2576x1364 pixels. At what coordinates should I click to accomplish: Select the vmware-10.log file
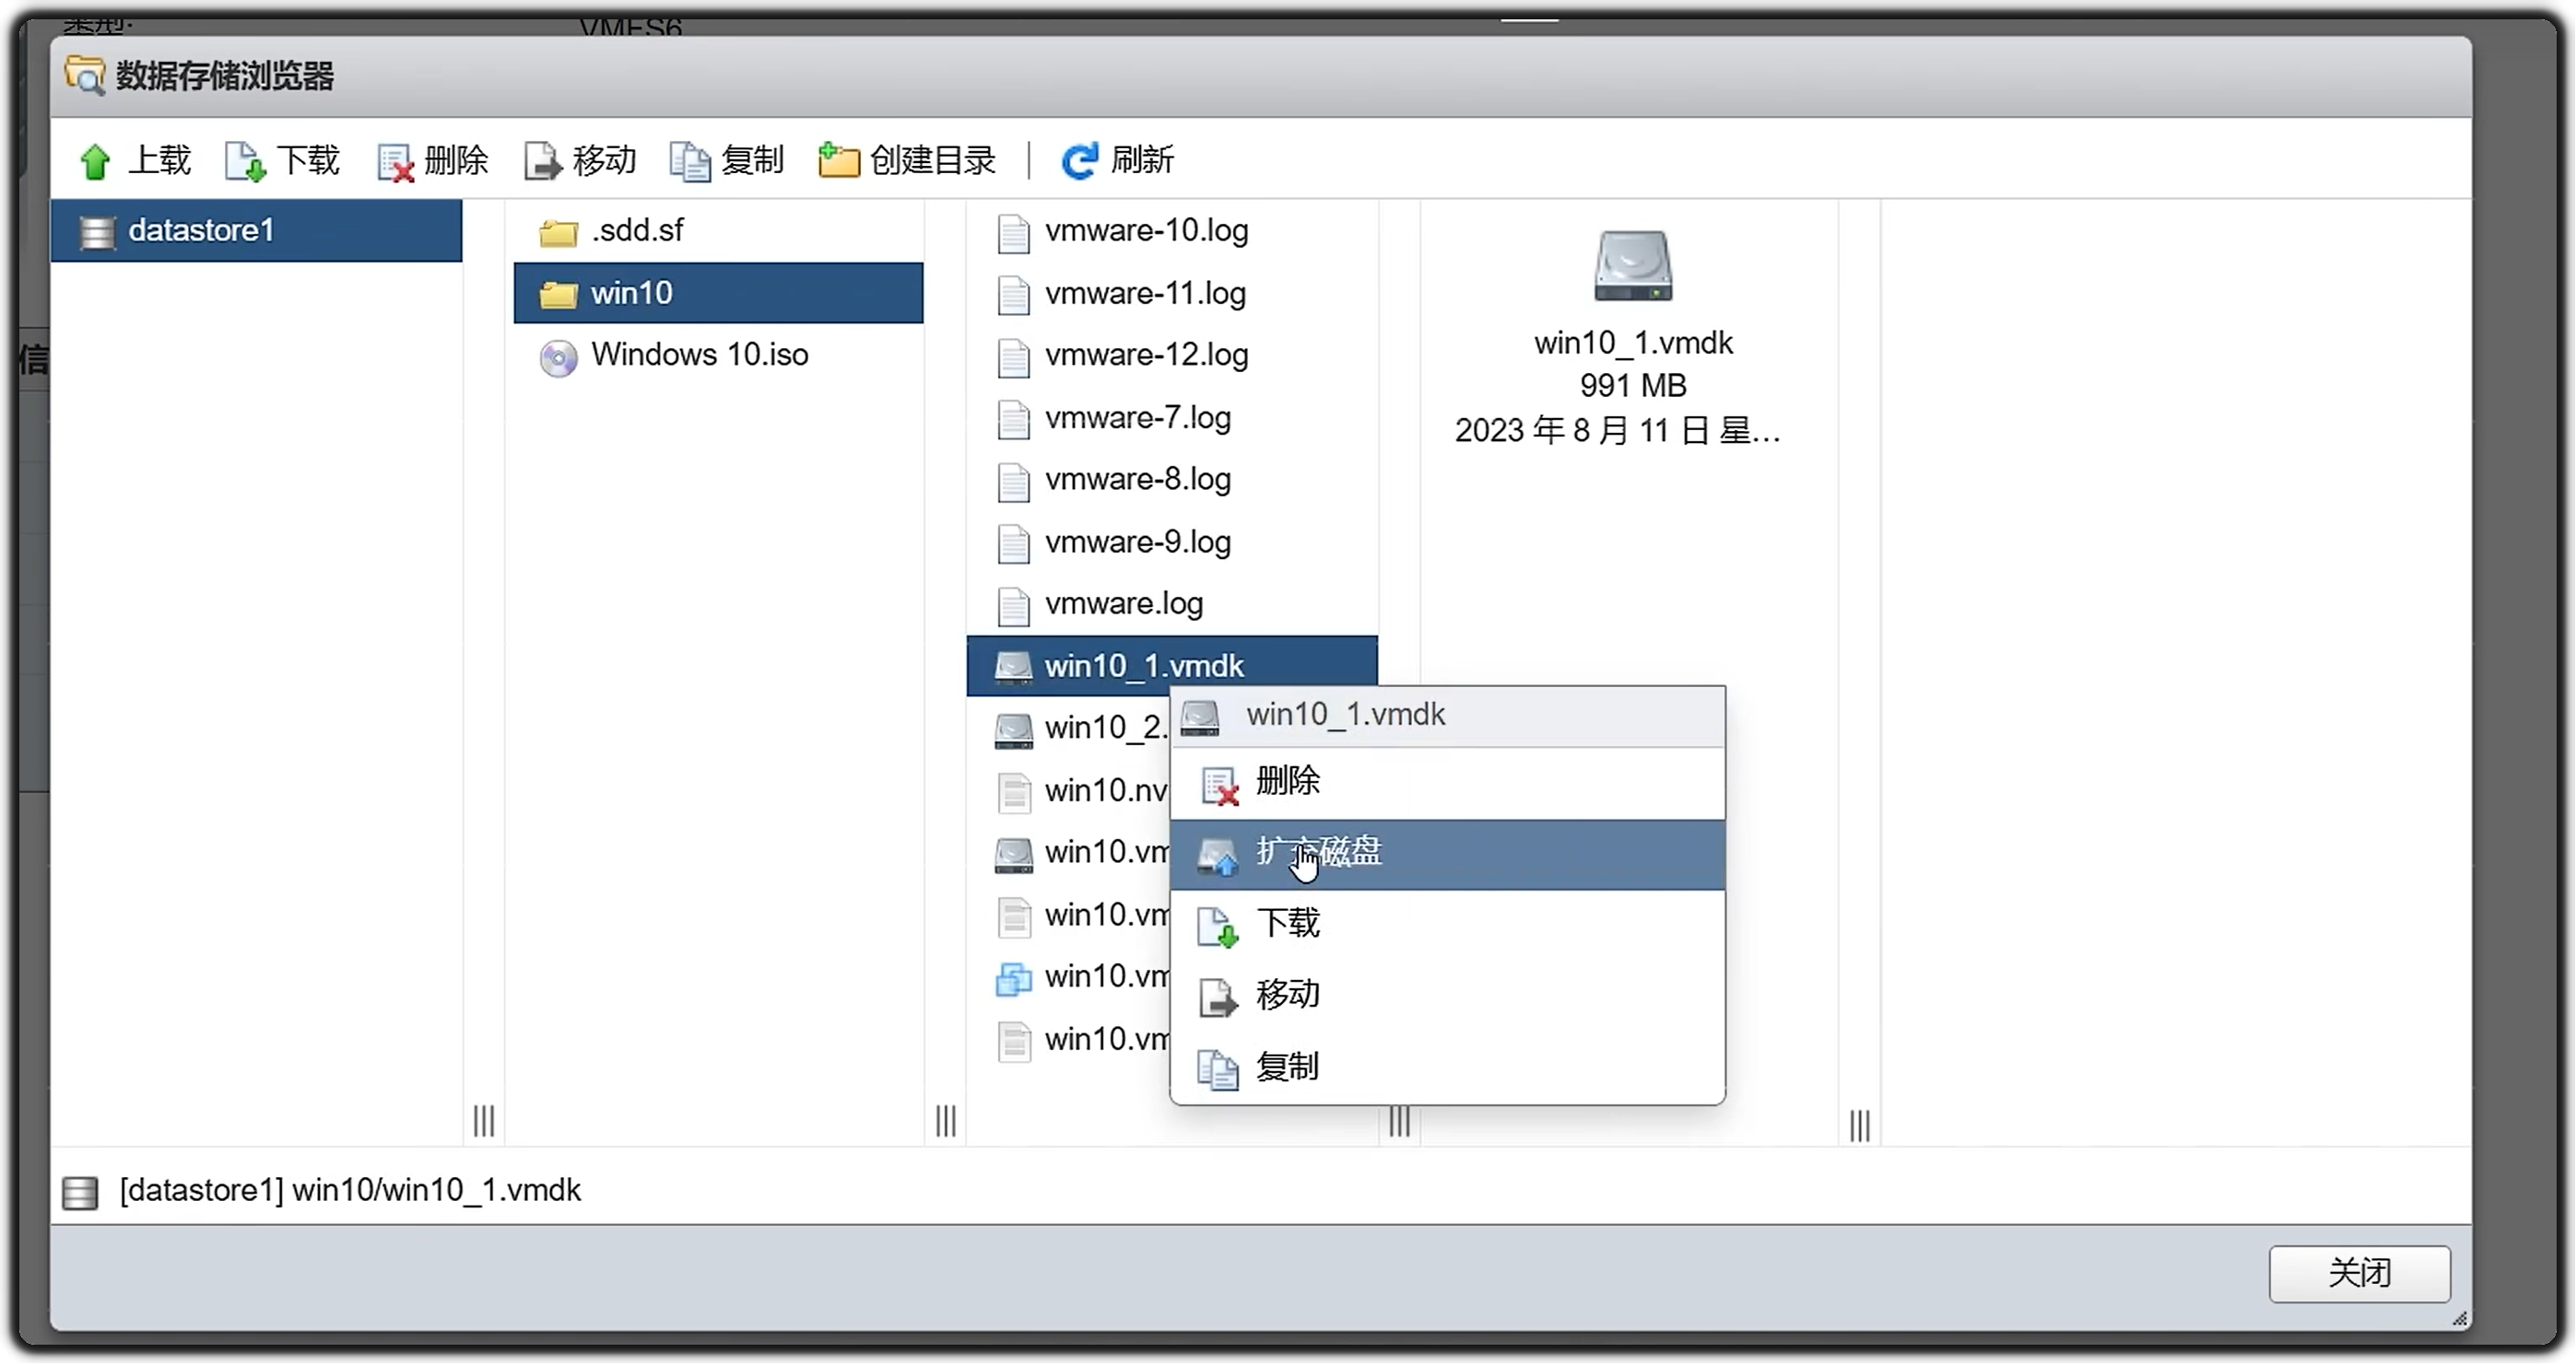(1145, 232)
